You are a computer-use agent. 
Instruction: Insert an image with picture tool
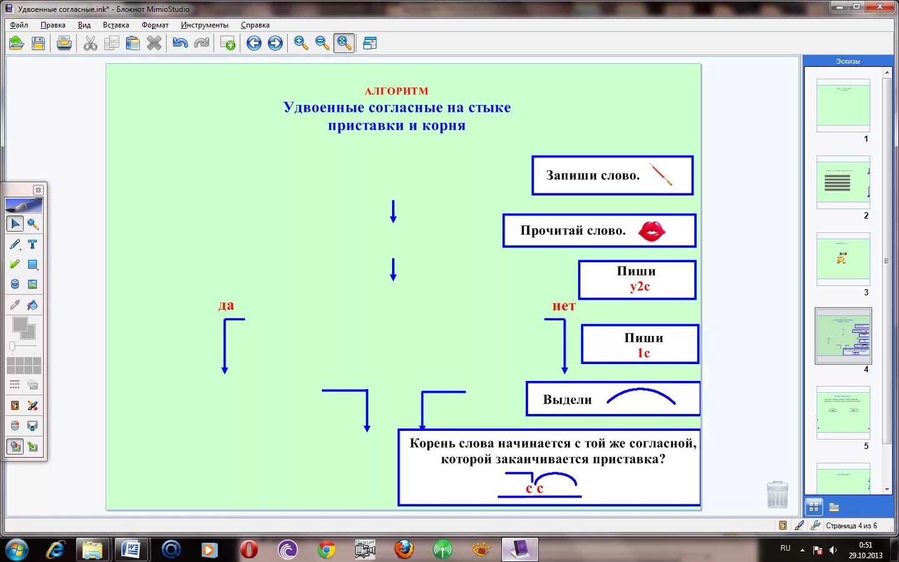32,284
